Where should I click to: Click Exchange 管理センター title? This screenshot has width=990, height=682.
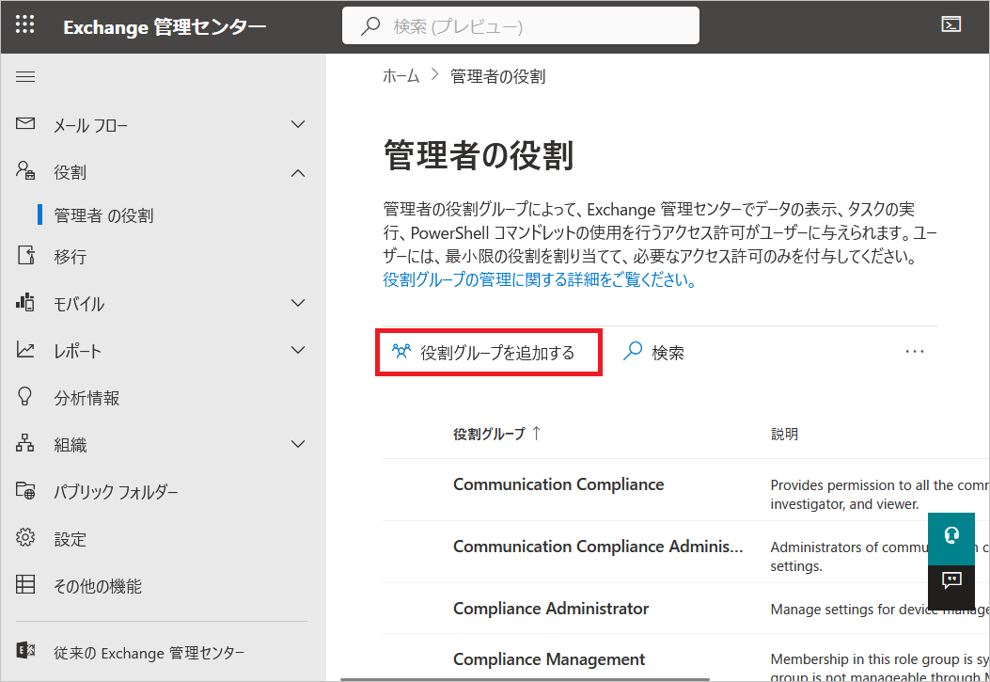coord(165,26)
